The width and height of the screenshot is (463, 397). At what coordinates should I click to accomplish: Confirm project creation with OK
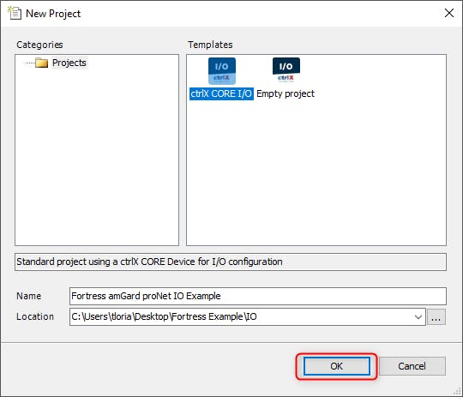pyautogui.click(x=337, y=366)
